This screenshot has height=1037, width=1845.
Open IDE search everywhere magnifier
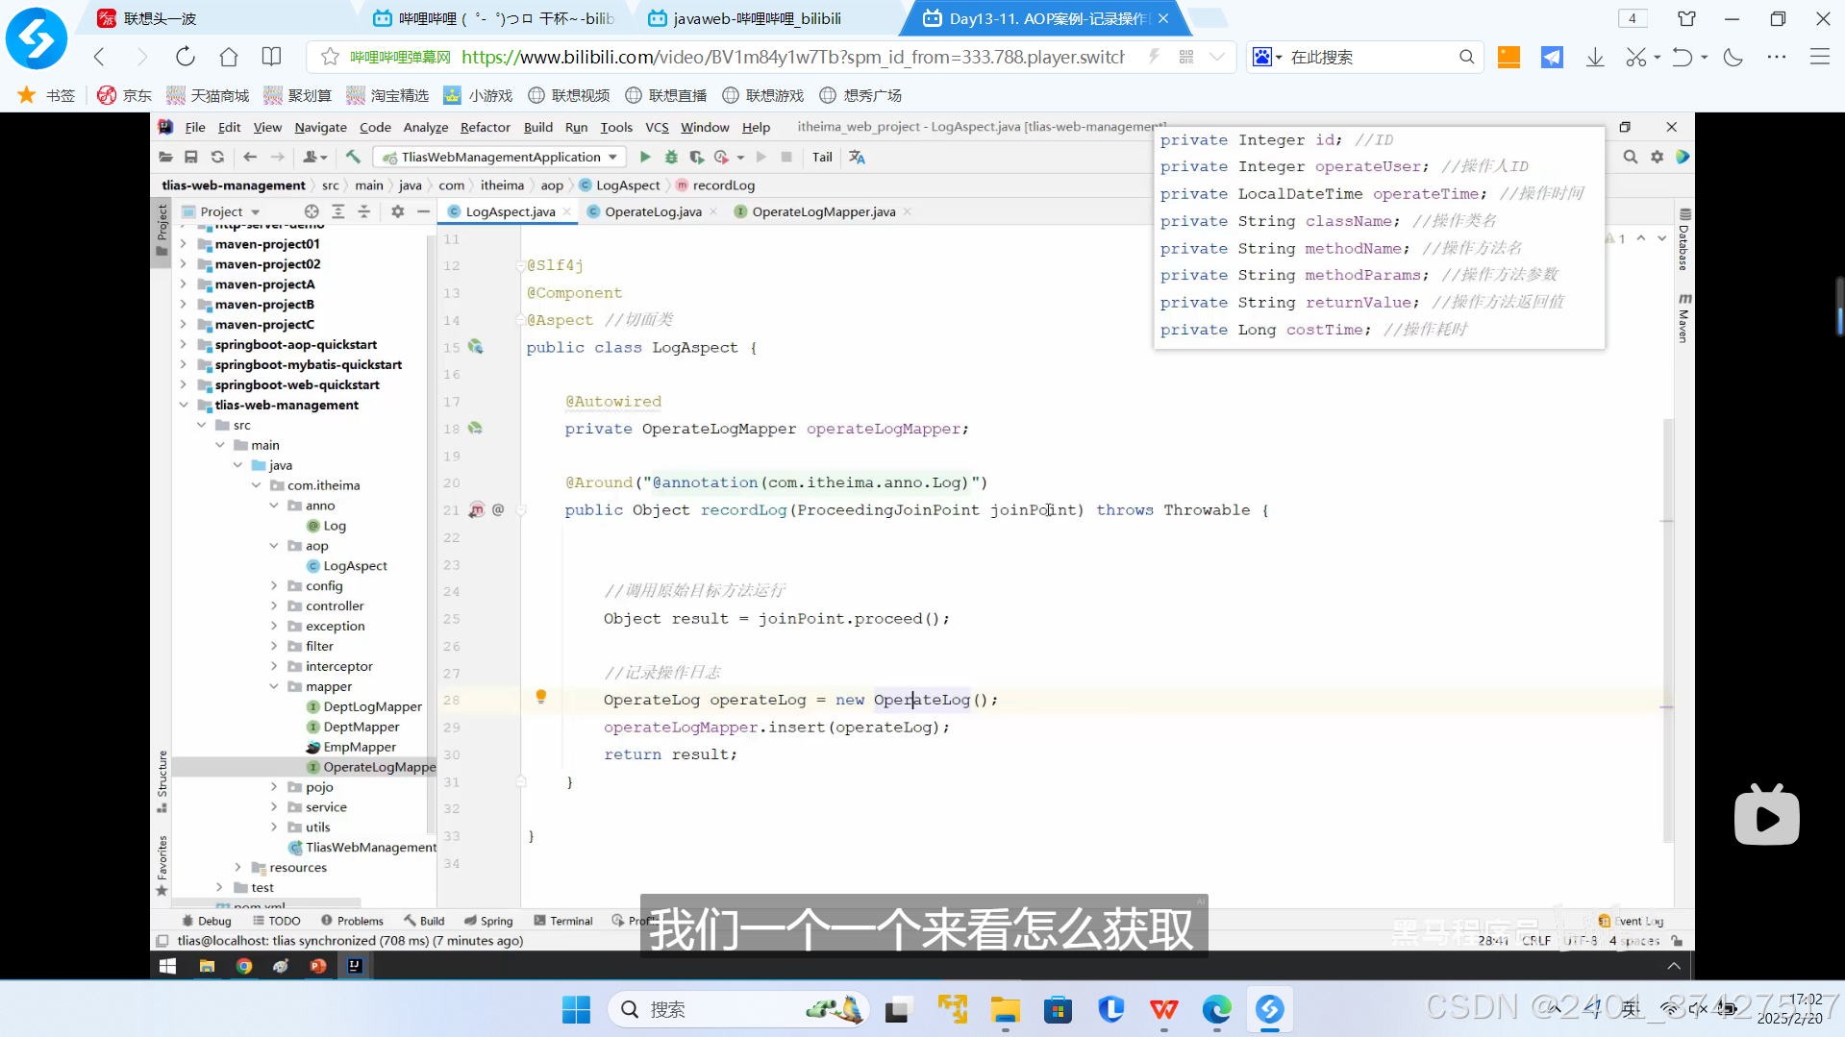[x=1631, y=157]
